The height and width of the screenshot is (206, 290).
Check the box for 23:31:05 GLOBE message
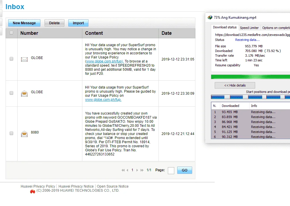(11, 59)
